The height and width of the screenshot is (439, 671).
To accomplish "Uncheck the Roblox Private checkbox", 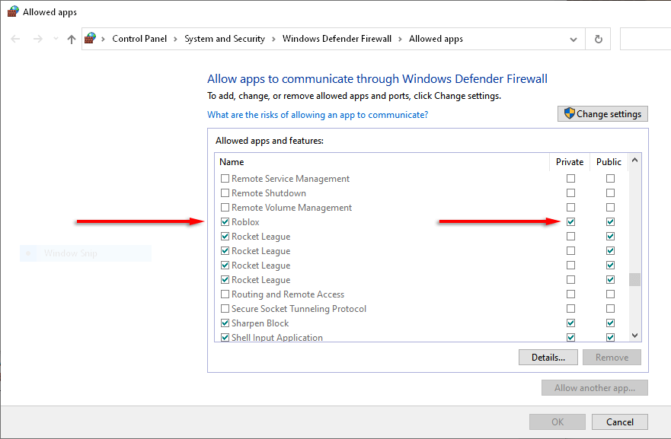I will [x=570, y=222].
